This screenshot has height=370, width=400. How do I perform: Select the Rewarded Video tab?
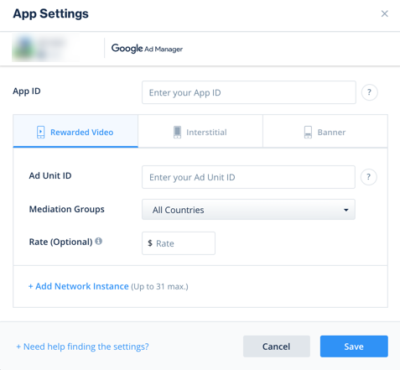pyautogui.click(x=75, y=131)
